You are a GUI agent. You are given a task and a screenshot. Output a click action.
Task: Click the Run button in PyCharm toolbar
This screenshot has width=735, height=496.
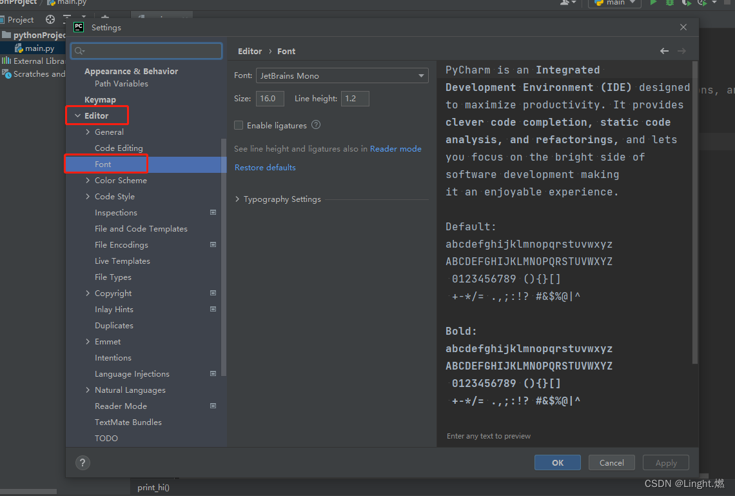click(x=653, y=3)
